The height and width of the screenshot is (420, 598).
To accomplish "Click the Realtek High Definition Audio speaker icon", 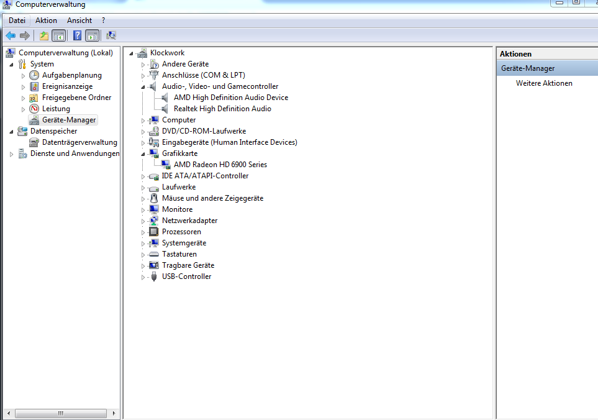I will pyautogui.click(x=165, y=109).
